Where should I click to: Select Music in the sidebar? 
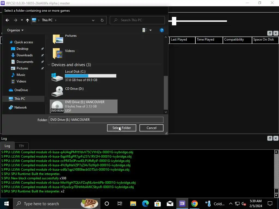[x=21, y=75]
